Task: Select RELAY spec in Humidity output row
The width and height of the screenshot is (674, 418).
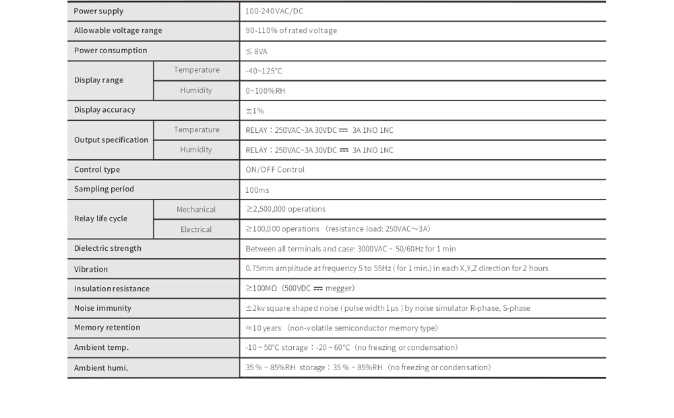Action: coord(319,150)
